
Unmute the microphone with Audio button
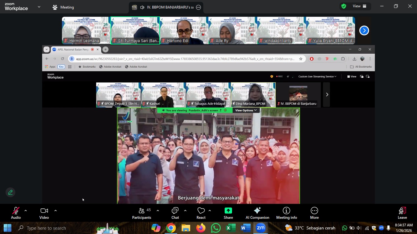[x=16, y=213]
